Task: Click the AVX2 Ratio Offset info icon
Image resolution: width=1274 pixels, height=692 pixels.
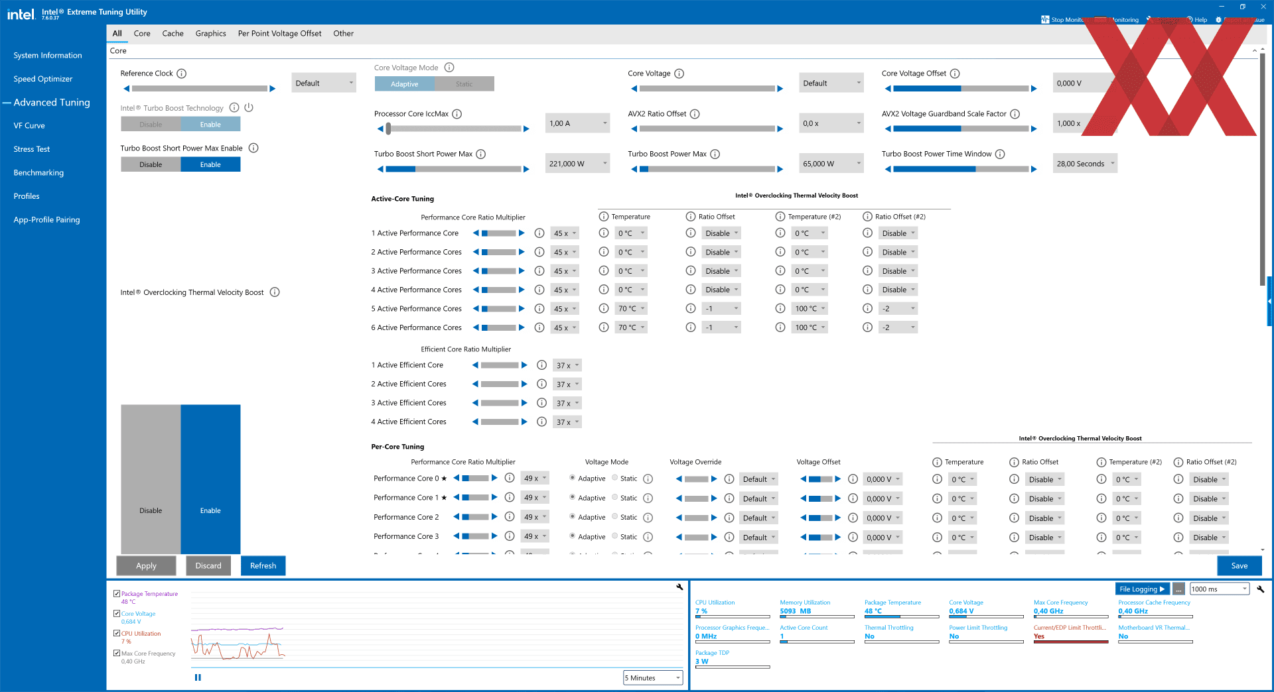Action: [695, 114]
